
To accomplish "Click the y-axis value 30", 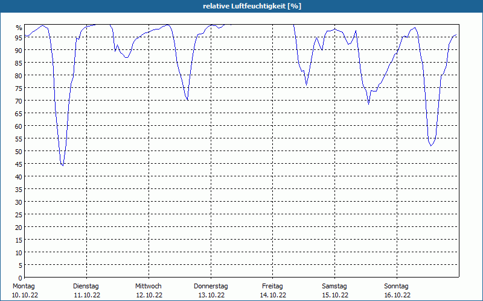I will tap(19, 202).
